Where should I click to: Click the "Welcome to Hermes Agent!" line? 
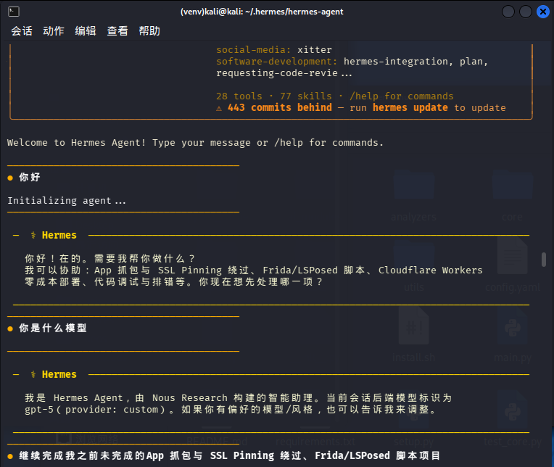coord(195,143)
